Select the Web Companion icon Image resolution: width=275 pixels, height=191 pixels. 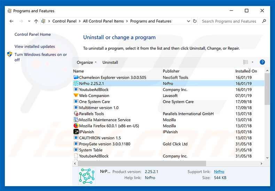(x=76, y=95)
